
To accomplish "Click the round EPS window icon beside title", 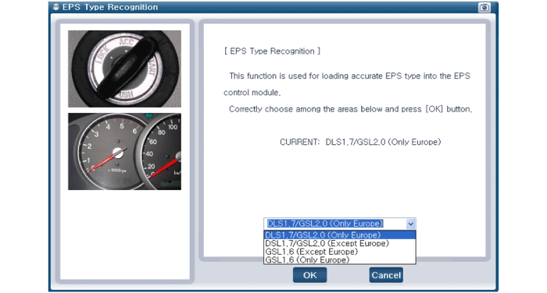I will (55, 7).
